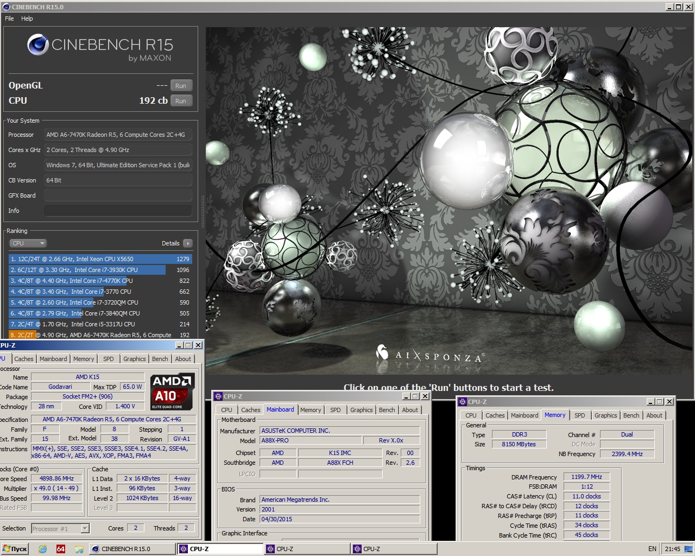Switch Mainboard CPU-Z window to Graphics tab

coord(362,410)
